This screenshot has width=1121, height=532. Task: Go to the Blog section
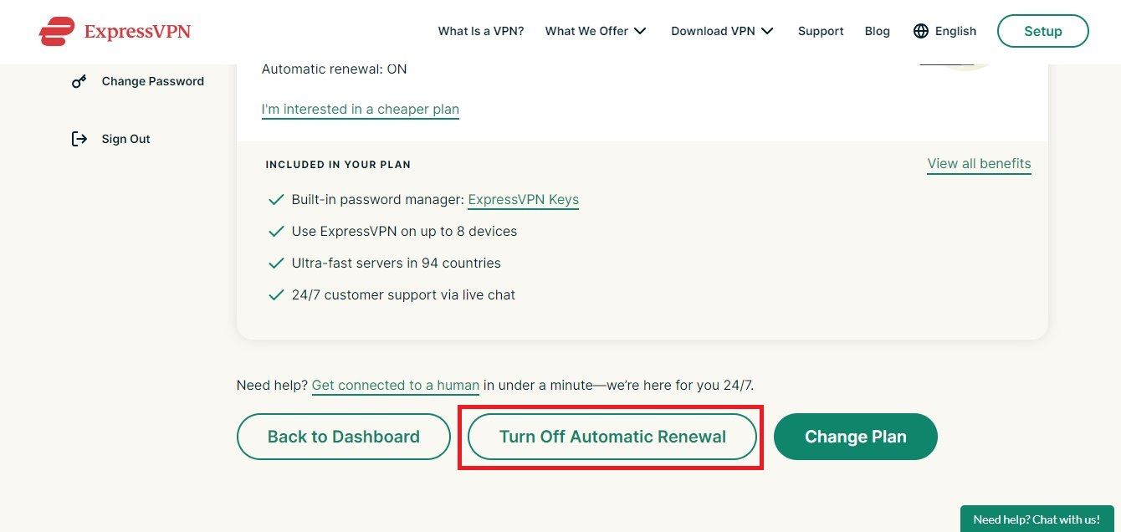(877, 31)
